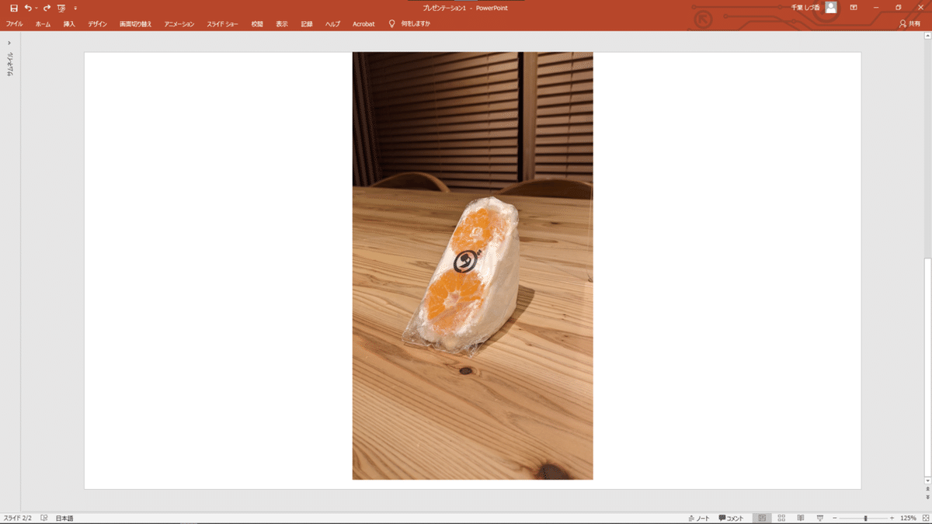Open zoom dialog via 125% level
Viewport: 932px width, 524px height.
908,518
